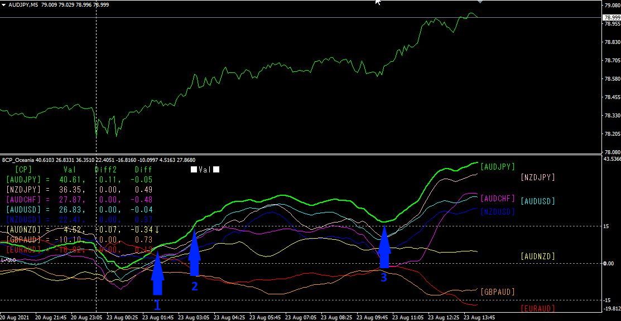Click blue arrow marker number 1
This screenshot has width=621, height=321.
pyautogui.click(x=158, y=274)
